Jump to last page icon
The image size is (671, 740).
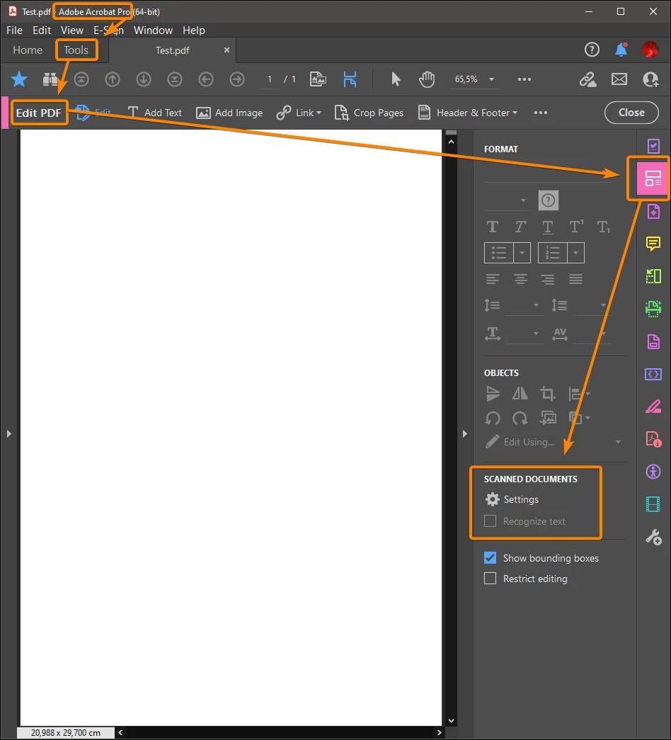175,79
